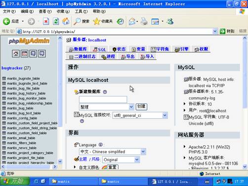Switch to the 数据库 tab

(x=78, y=49)
